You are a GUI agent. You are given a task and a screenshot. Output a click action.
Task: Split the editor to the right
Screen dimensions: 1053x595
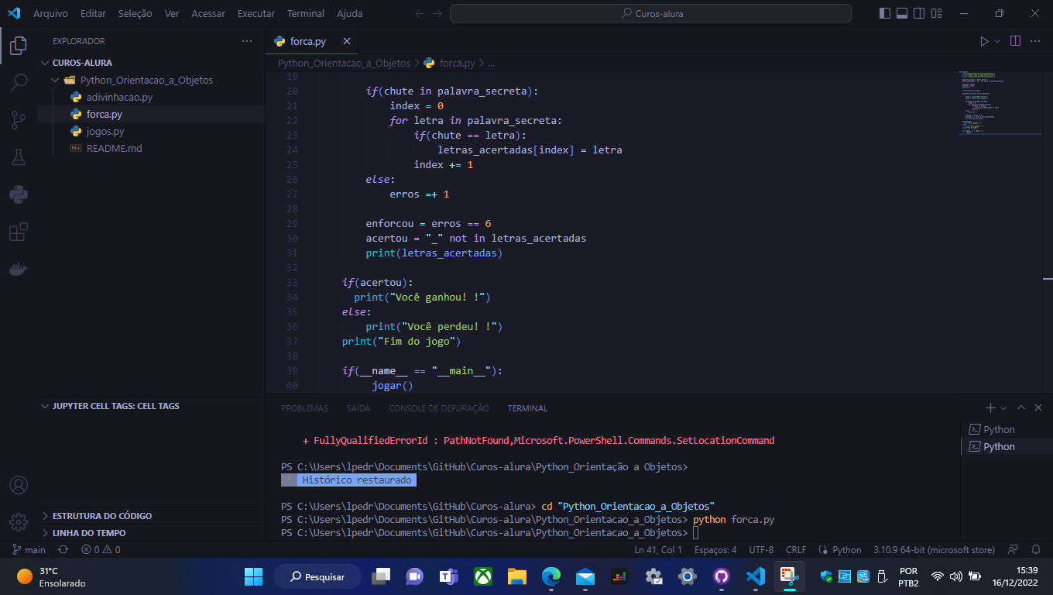[x=1015, y=41]
